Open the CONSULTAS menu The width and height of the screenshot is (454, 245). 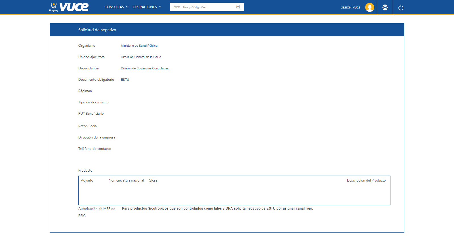[x=114, y=7]
